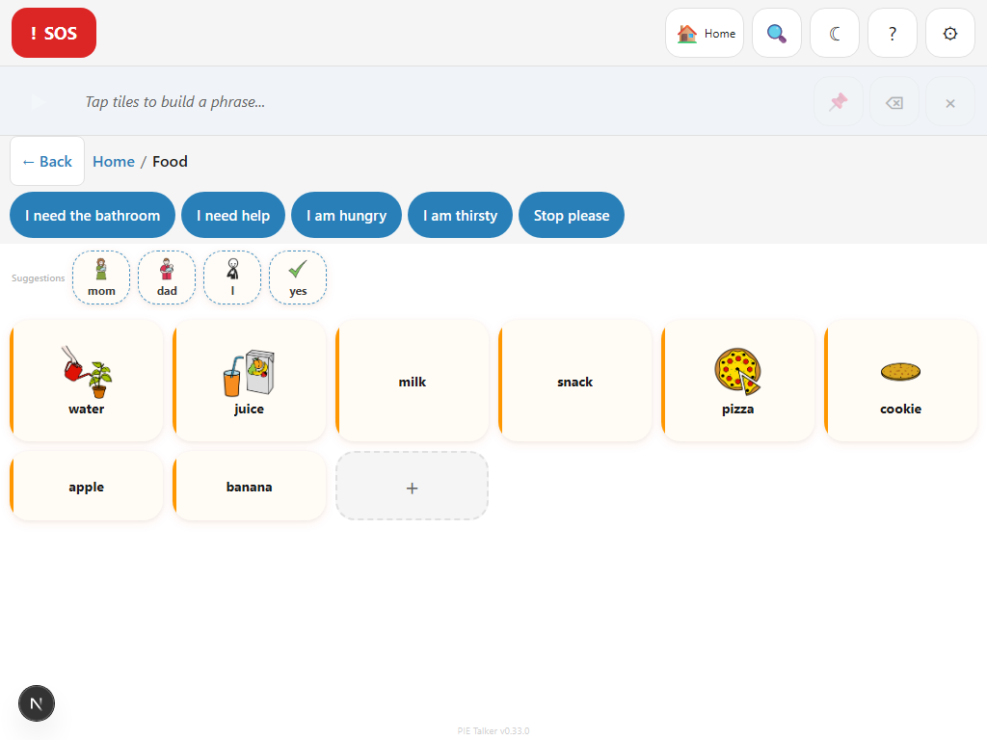Select the mom suggestion
Viewport: 987px width, 740px height.
100,277
